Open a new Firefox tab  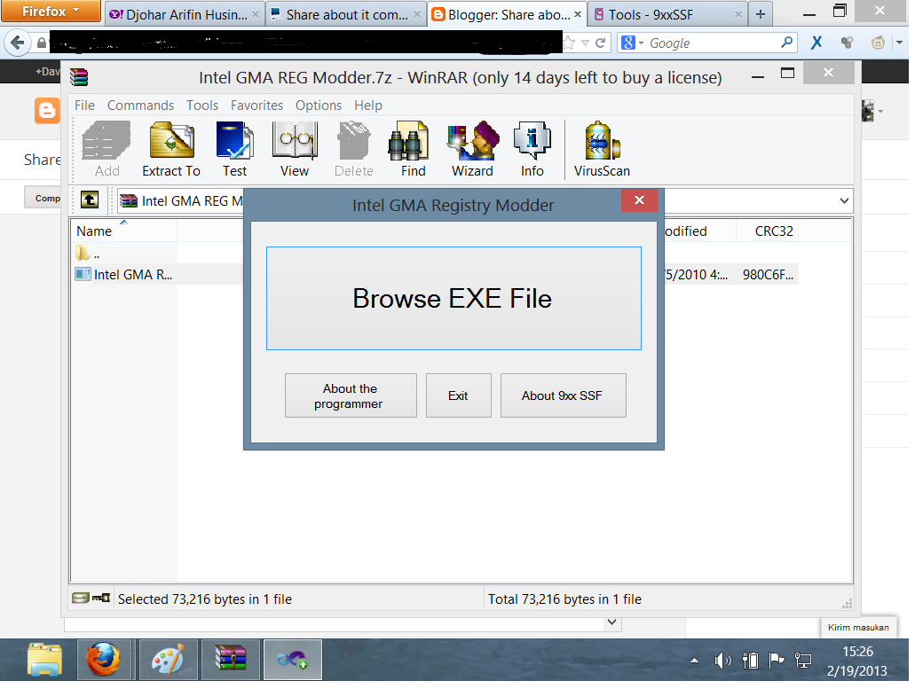(x=761, y=14)
